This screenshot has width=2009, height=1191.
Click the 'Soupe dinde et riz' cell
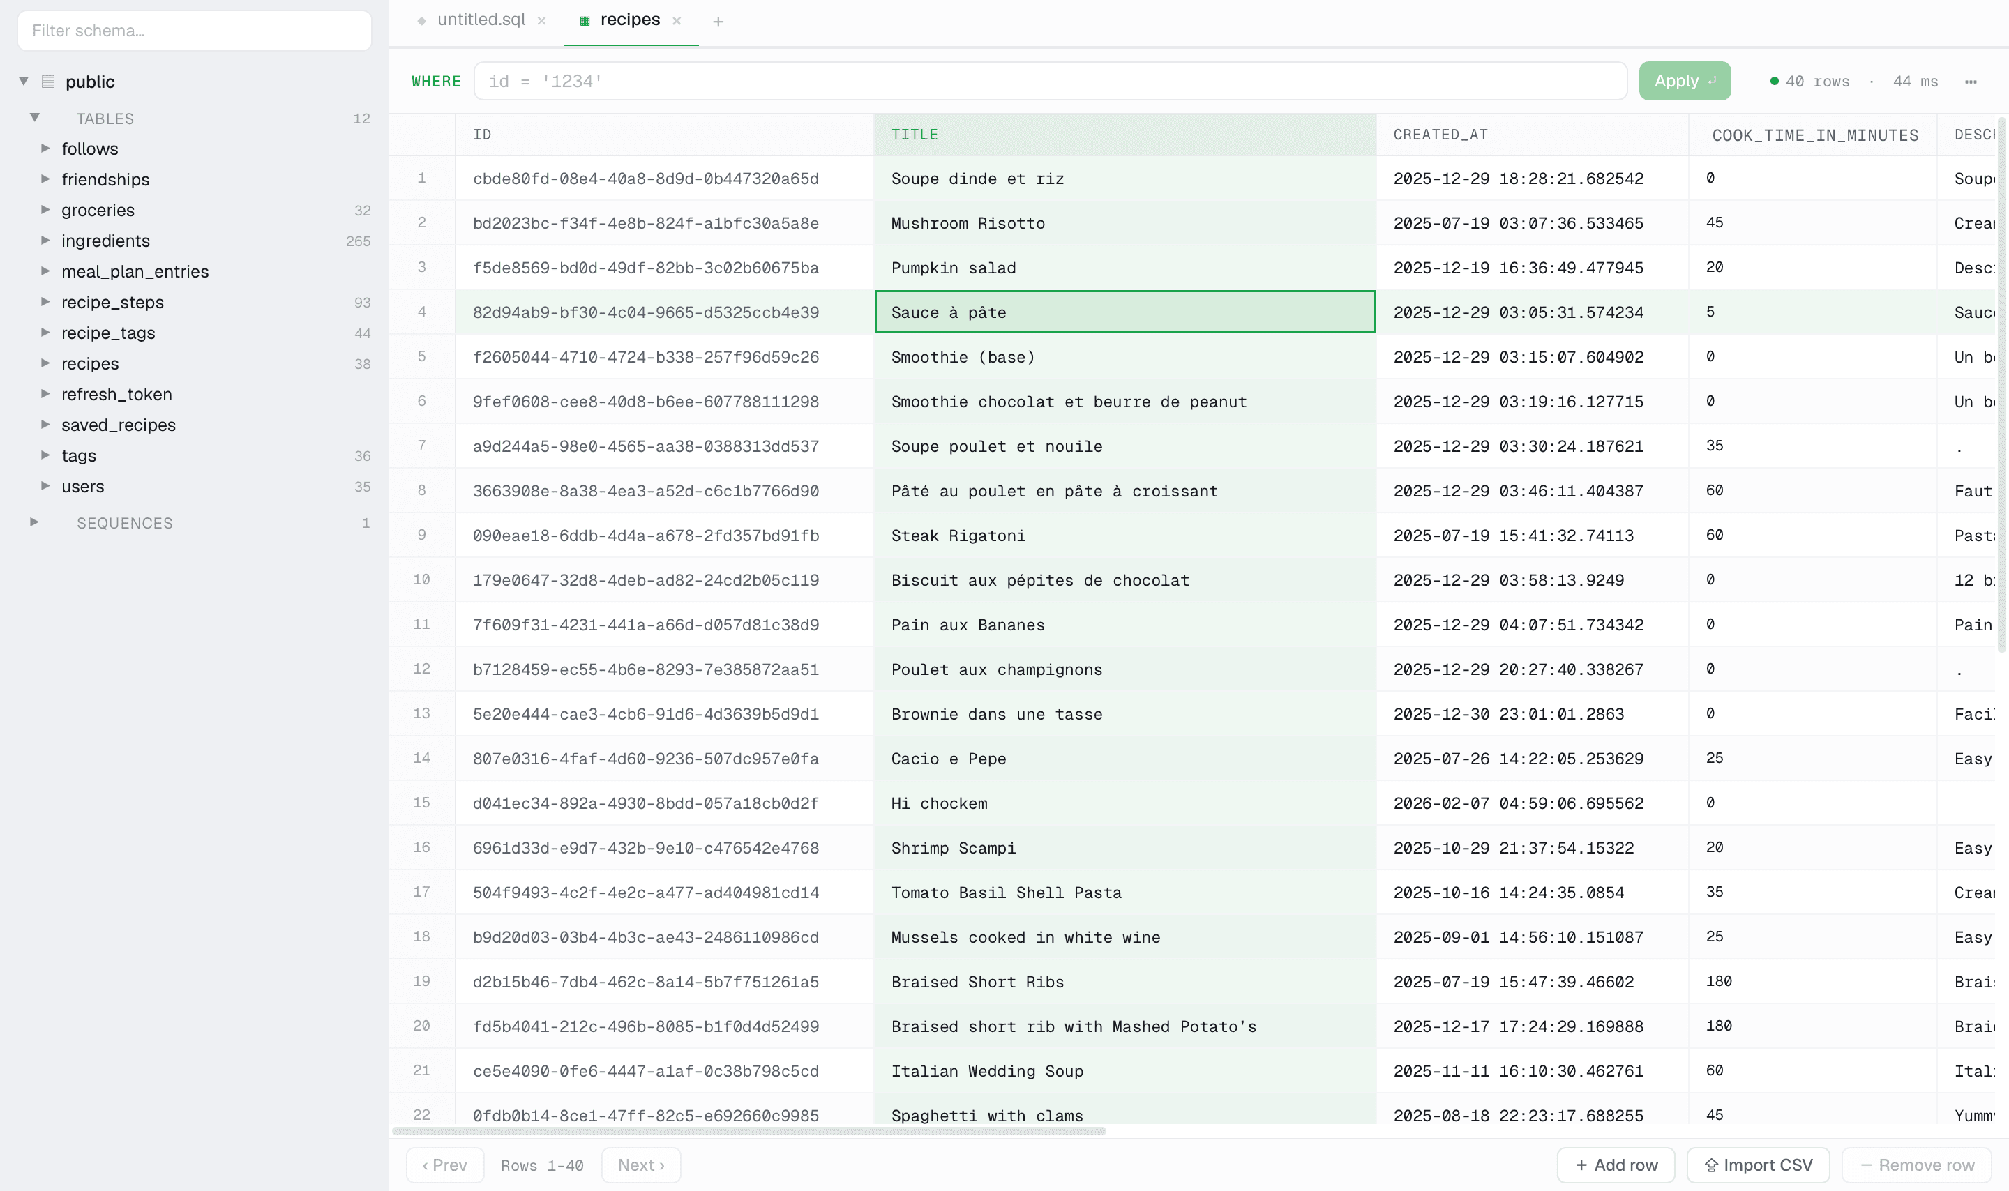(x=1124, y=179)
